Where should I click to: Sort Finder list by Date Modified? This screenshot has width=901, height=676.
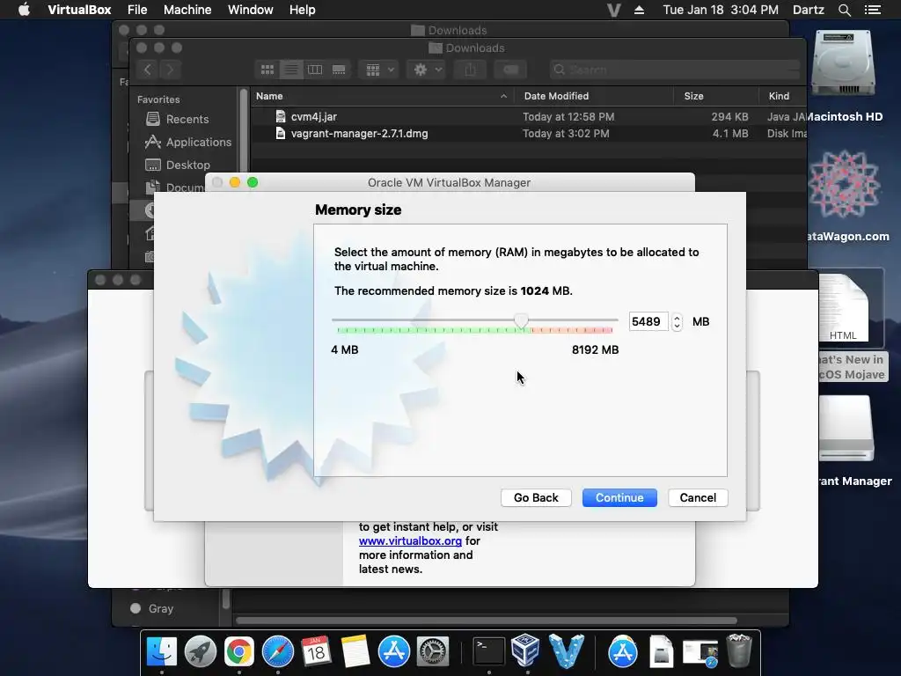click(594, 96)
